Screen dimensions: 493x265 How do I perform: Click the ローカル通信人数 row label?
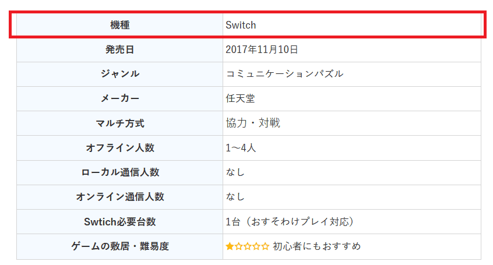click(119, 172)
